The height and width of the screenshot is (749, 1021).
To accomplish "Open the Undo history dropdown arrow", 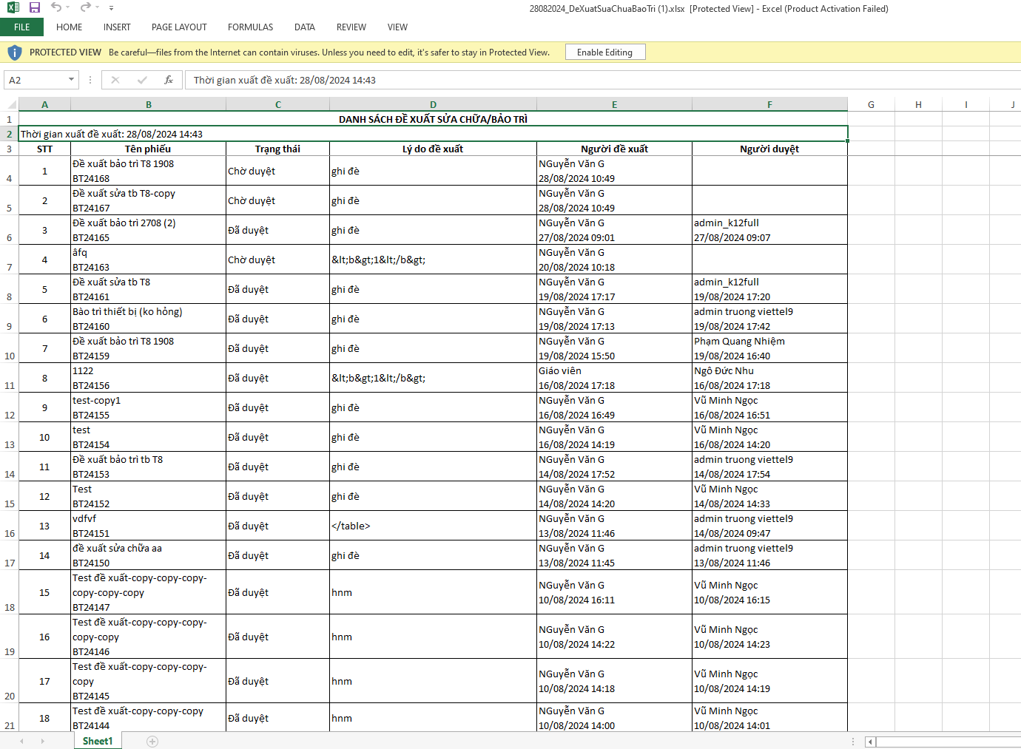I will pyautogui.click(x=68, y=7).
